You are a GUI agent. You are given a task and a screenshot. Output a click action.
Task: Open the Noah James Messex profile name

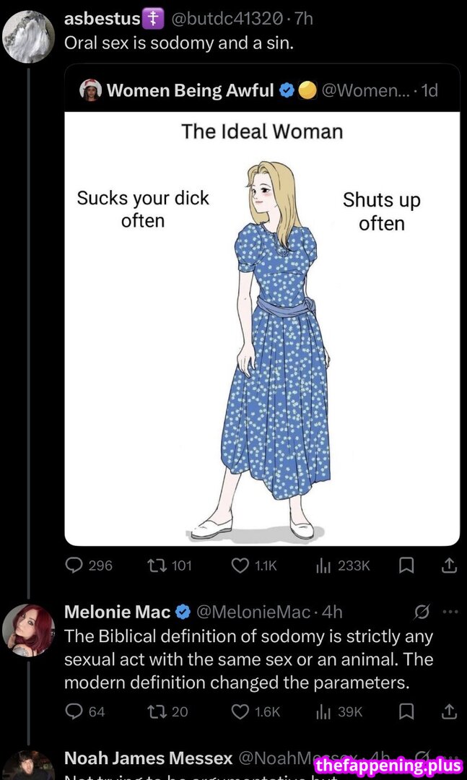pyautogui.click(x=148, y=758)
